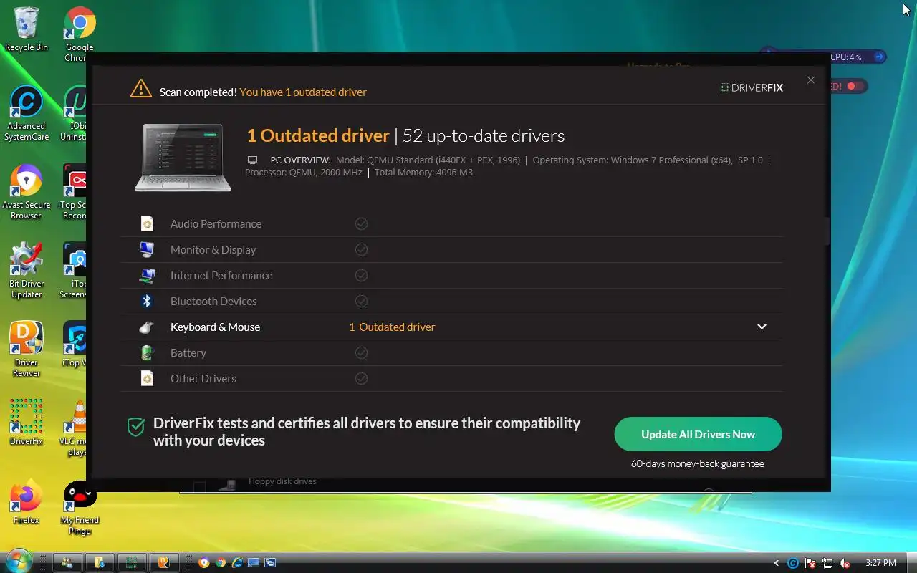Image resolution: width=917 pixels, height=573 pixels.
Task: Click '52 up-to-date drivers' heading text
Action: tap(484, 135)
